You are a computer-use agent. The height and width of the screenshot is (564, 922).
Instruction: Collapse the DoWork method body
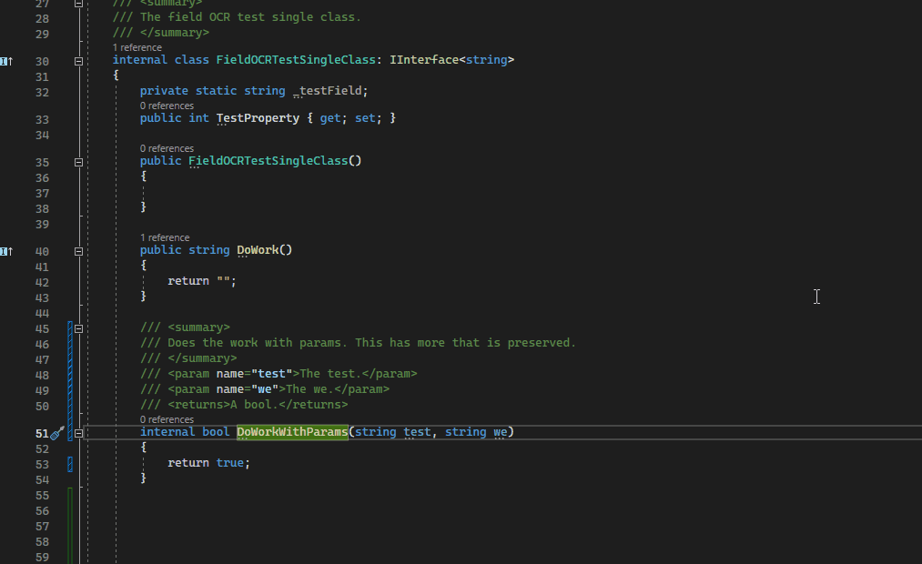(78, 250)
